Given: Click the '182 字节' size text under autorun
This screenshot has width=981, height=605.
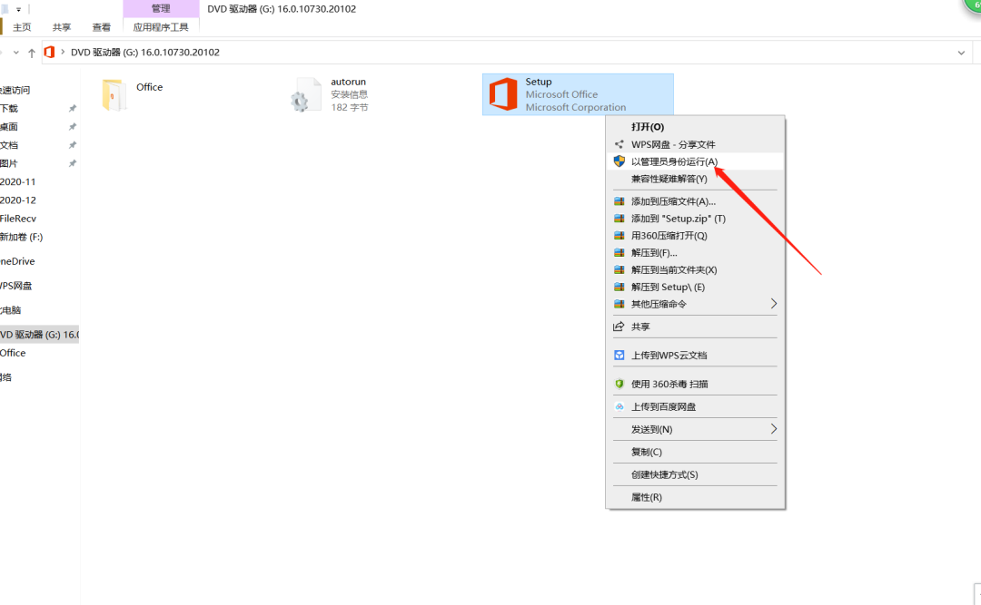Looking at the screenshot, I should click(x=350, y=108).
